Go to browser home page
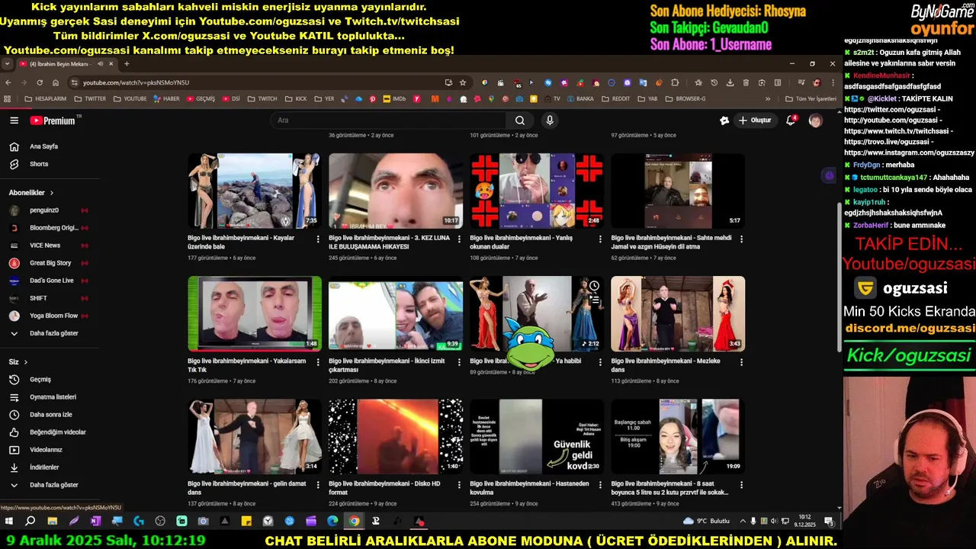 point(56,82)
